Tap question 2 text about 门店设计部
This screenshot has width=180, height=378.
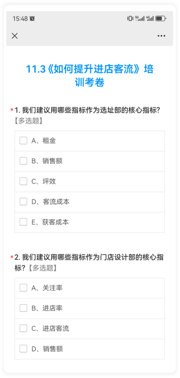coord(89,262)
